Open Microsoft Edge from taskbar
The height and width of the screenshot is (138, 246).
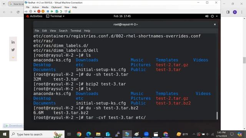89,134
